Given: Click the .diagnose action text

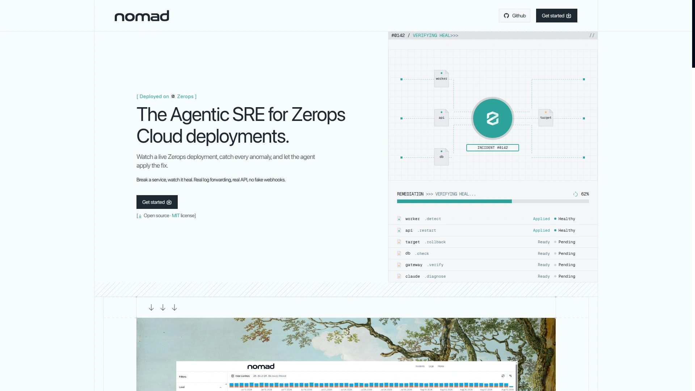Looking at the screenshot, I should tap(435, 276).
